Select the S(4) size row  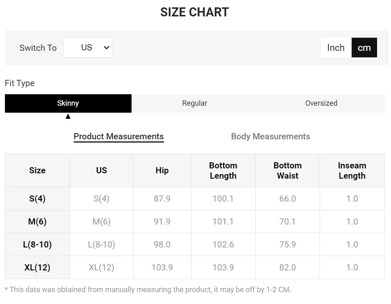[37, 199]
